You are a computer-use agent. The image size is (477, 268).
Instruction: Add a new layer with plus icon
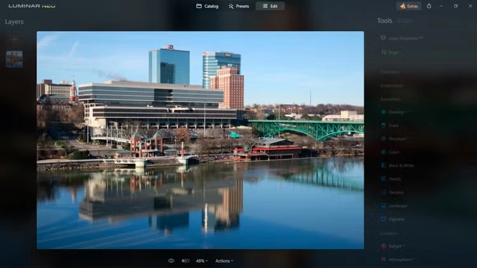pos(14,39)
